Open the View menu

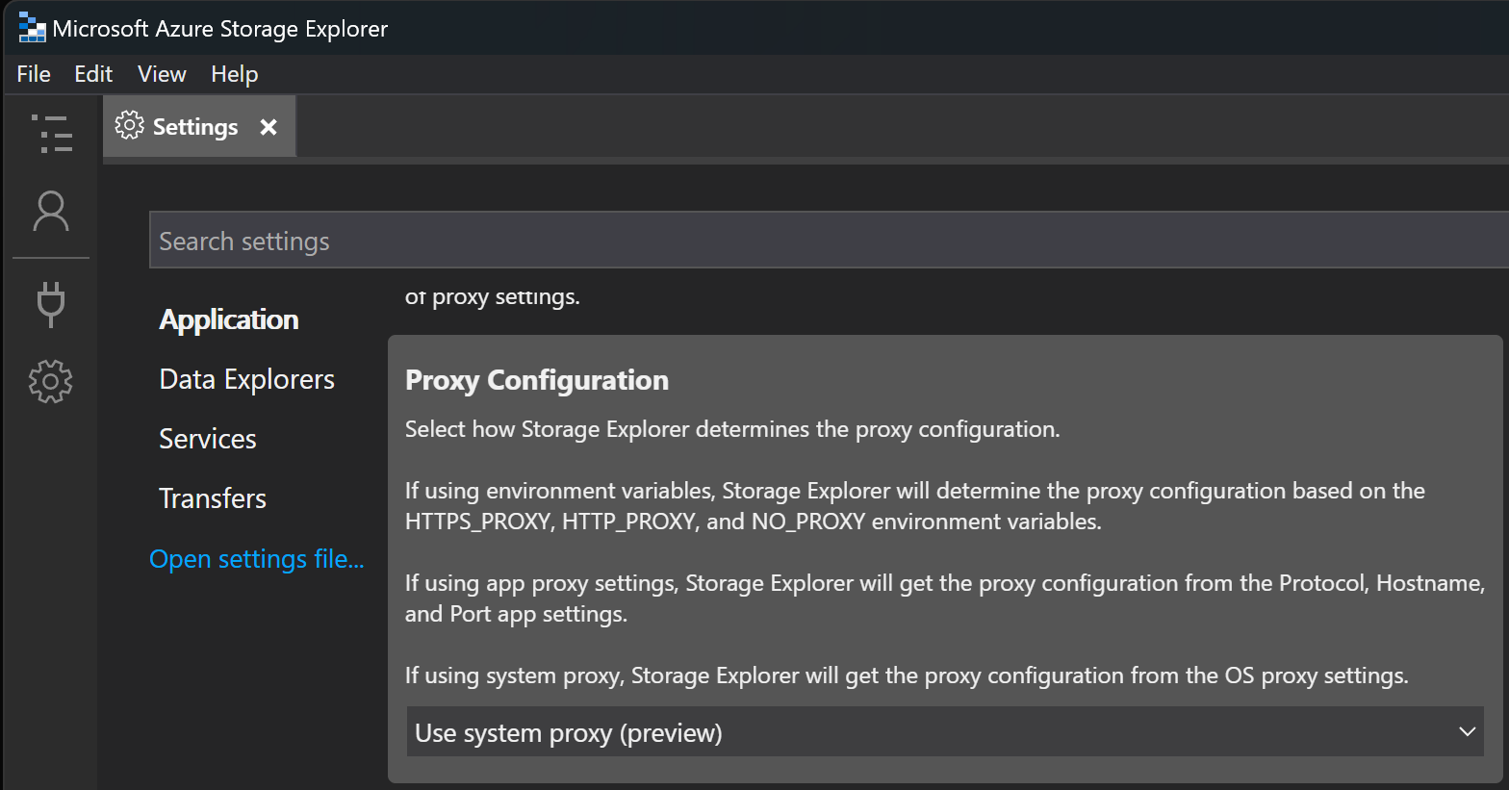click(x=162, y=74)
